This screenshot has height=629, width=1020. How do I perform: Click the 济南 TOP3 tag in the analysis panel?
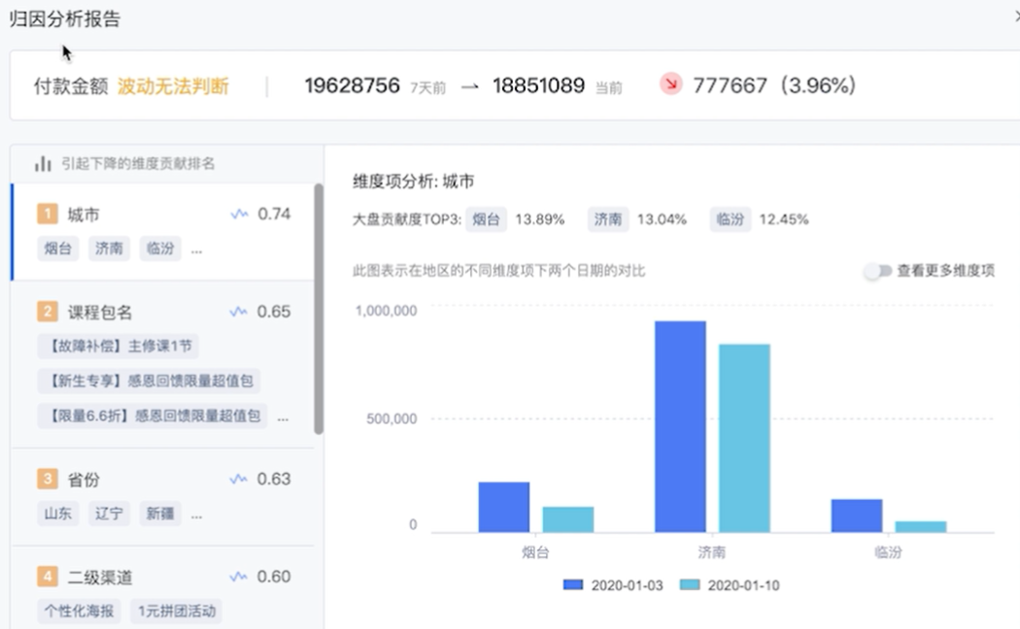pos(607,219)
